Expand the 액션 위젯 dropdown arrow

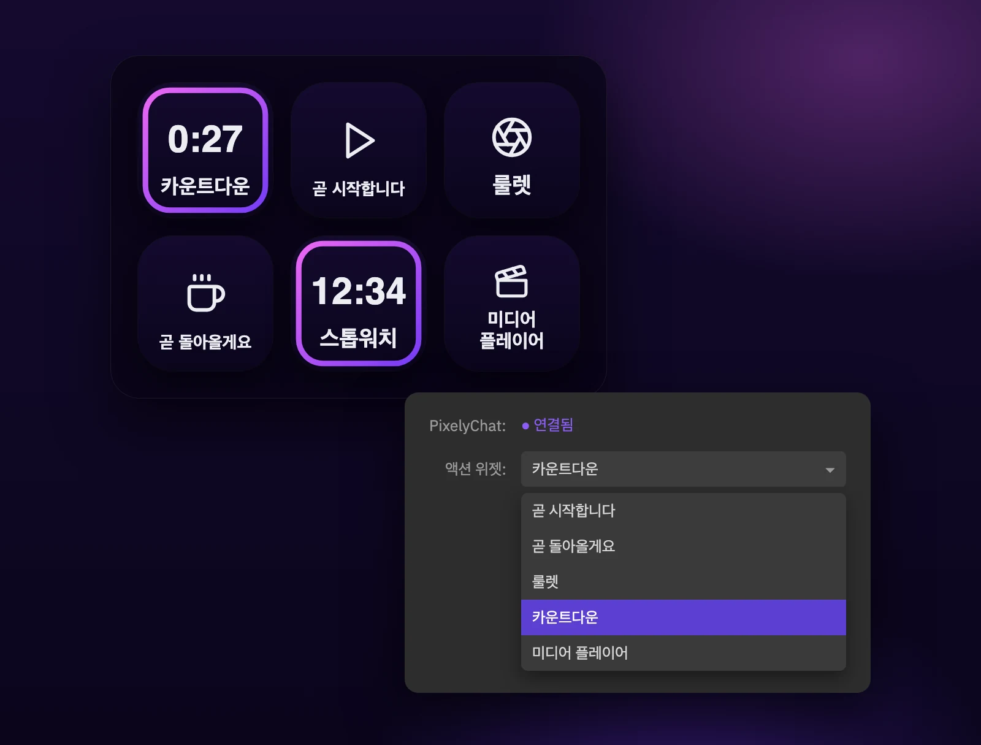[830, 470]
